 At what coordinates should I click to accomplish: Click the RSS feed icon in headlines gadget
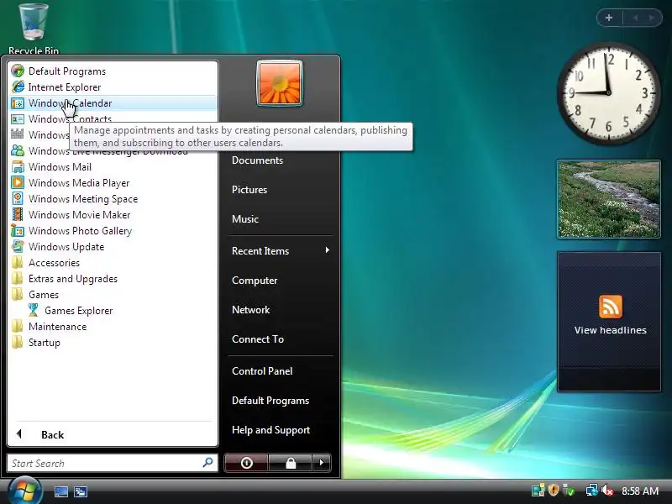[x=611, y=307]
